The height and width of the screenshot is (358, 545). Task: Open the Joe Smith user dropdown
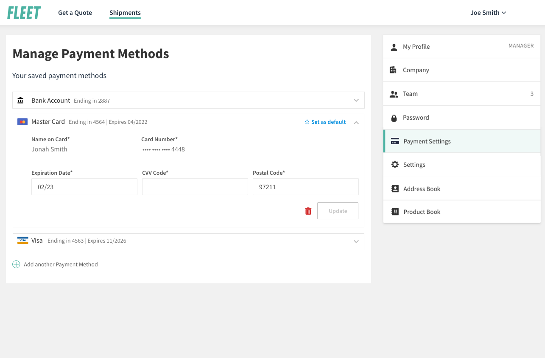[488, 13]
